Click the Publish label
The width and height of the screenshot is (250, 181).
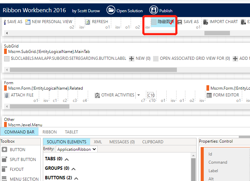166,11
